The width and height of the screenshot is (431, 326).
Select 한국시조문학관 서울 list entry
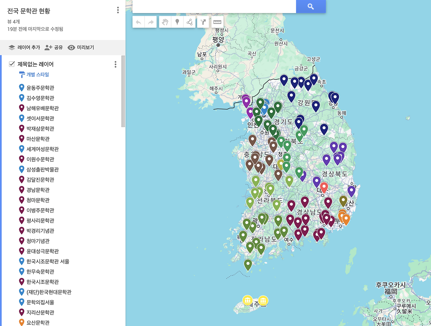(48, 261)
